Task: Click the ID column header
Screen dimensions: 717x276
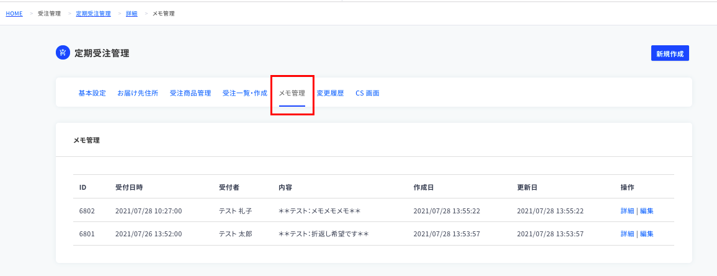Action: [x=82, y=187]
